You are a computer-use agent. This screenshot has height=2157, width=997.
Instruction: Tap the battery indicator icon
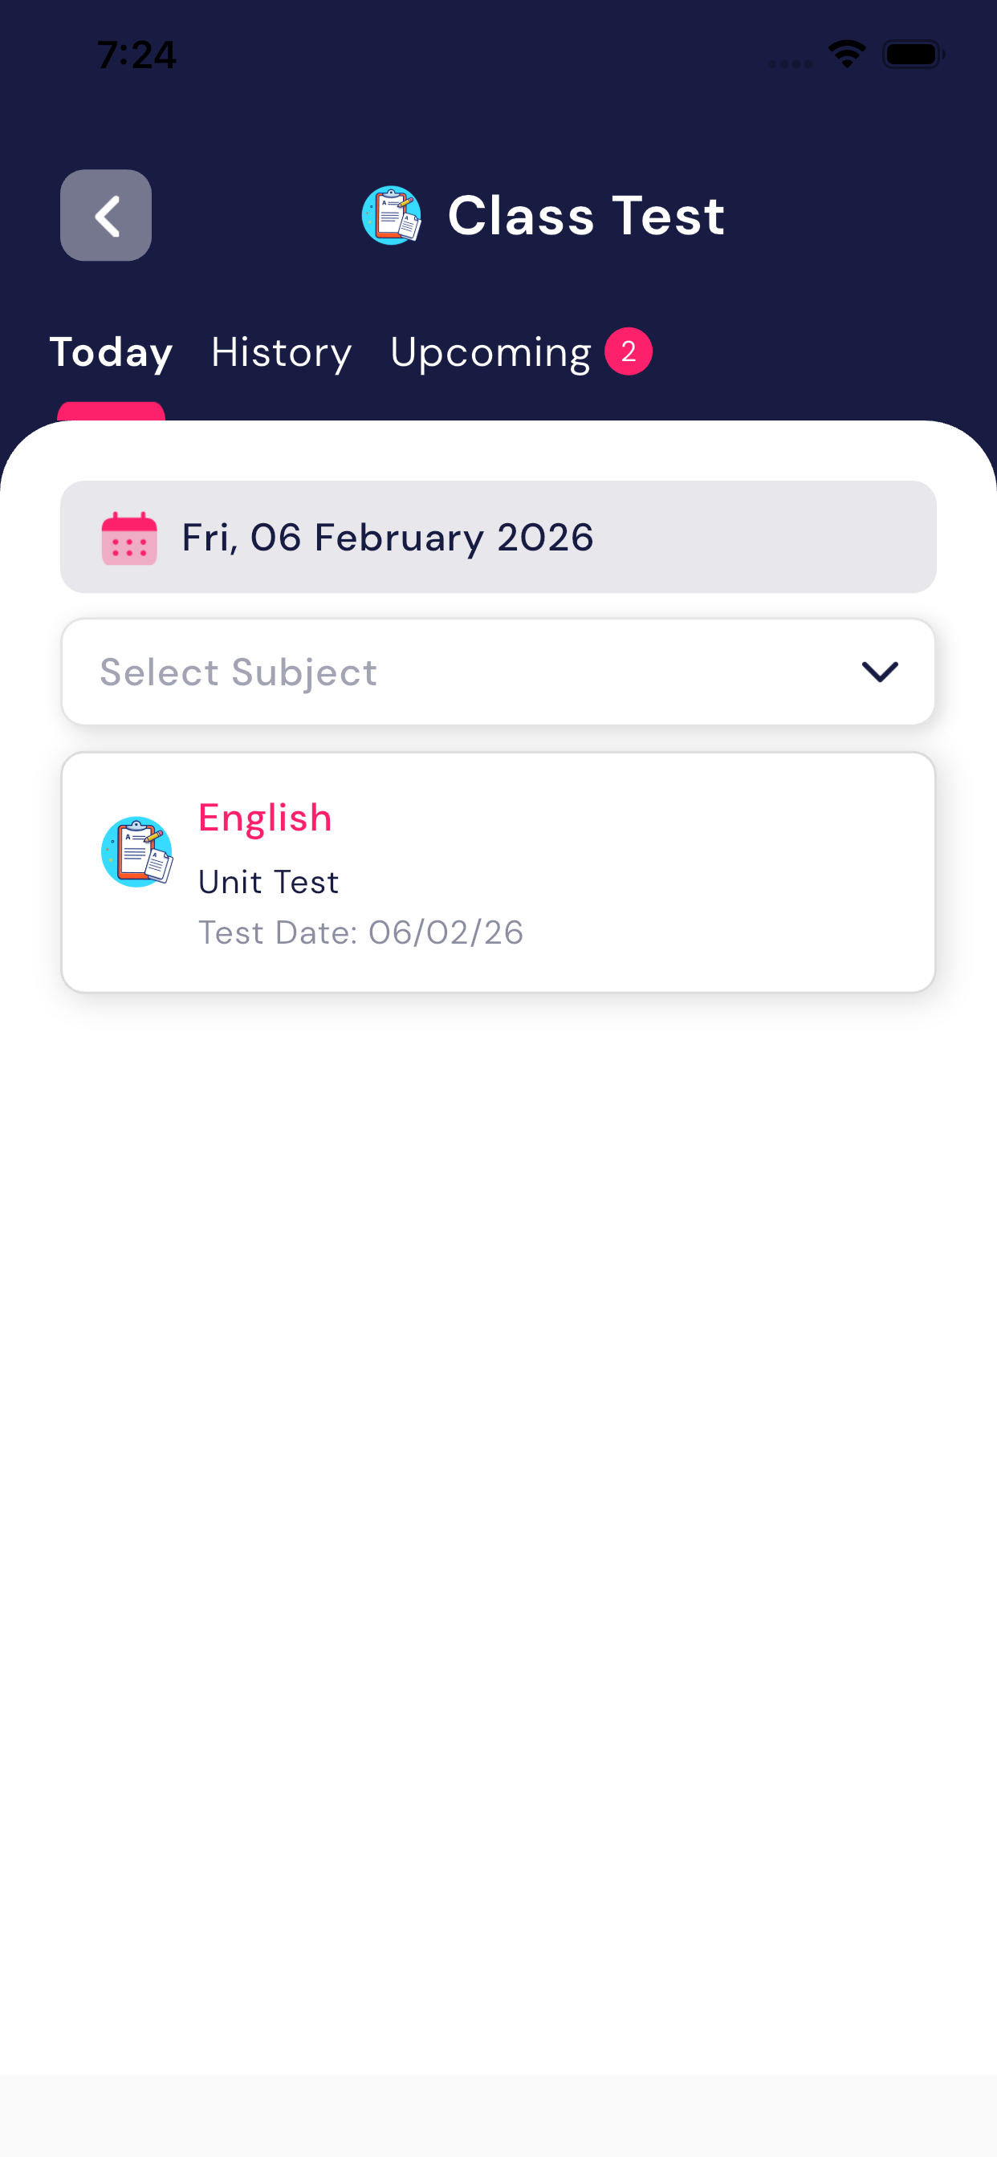pyautogui.click(x=914, y=55)
